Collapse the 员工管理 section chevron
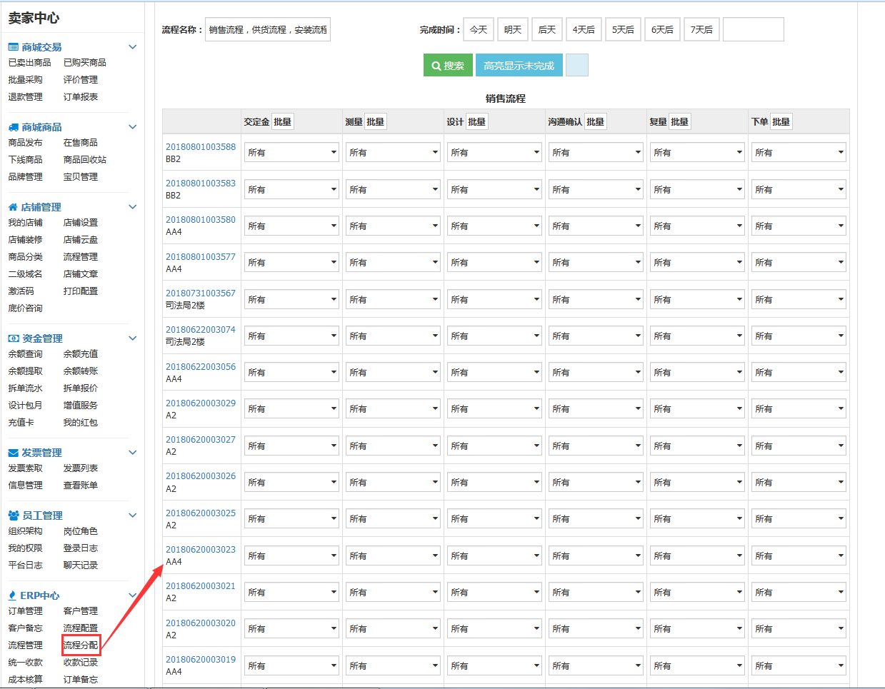This screenshot has width=885, height=689. tap(132, 516)
